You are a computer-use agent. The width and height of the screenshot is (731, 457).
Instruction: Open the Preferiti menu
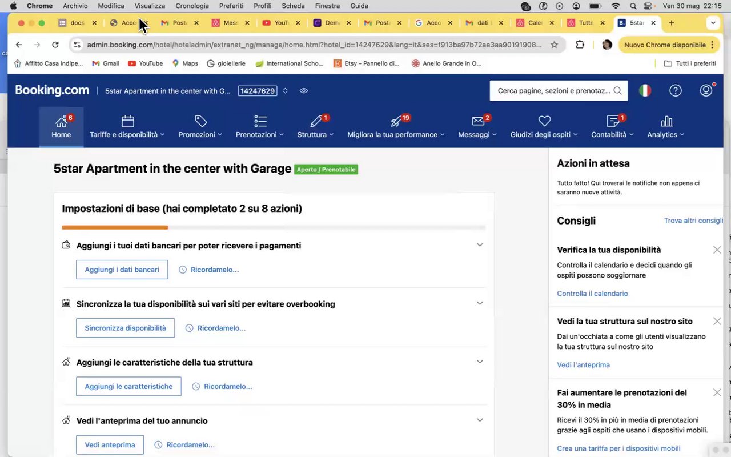tap(231, 6)
